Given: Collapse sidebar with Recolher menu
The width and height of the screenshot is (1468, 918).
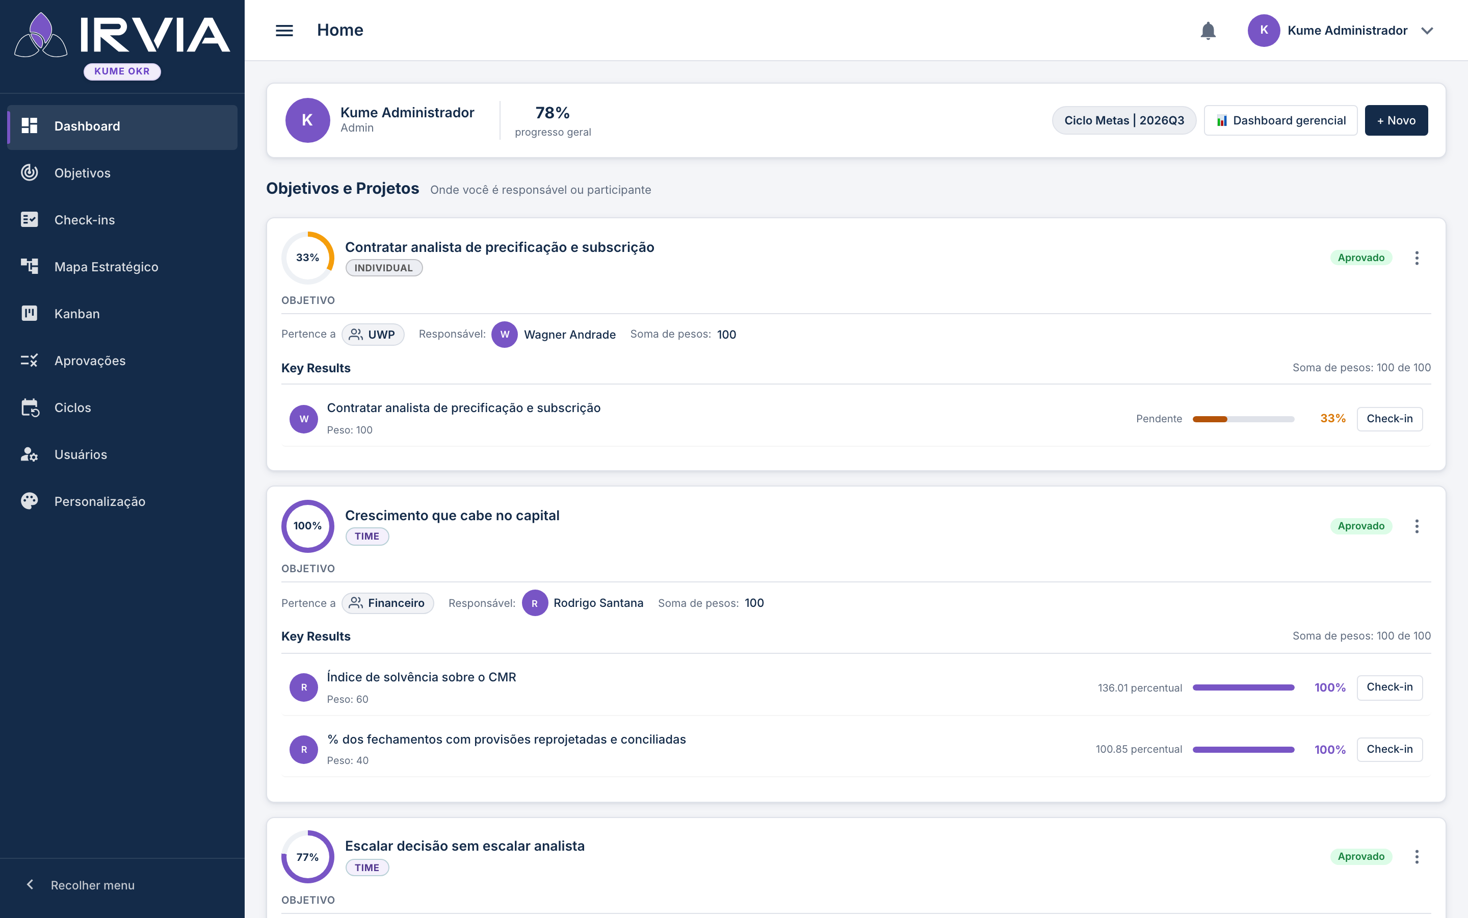Looking at the screenshot, I should tap(81, 885).
